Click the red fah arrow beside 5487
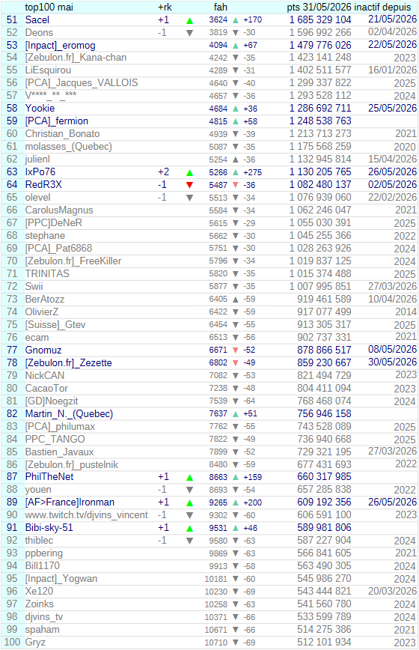Image resolution: width=419 pixels, height=650 pixels. point(236,185)
